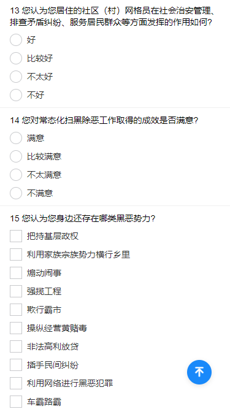This screenshot has width=230, height=409.
Task: Tick the 强揽工程 checkbox
Action: coord(16,291)
